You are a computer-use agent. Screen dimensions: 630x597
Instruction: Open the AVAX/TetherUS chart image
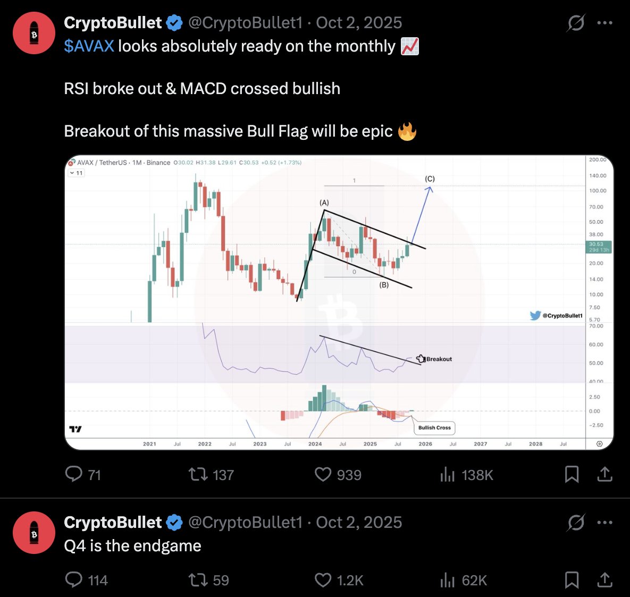339,302
